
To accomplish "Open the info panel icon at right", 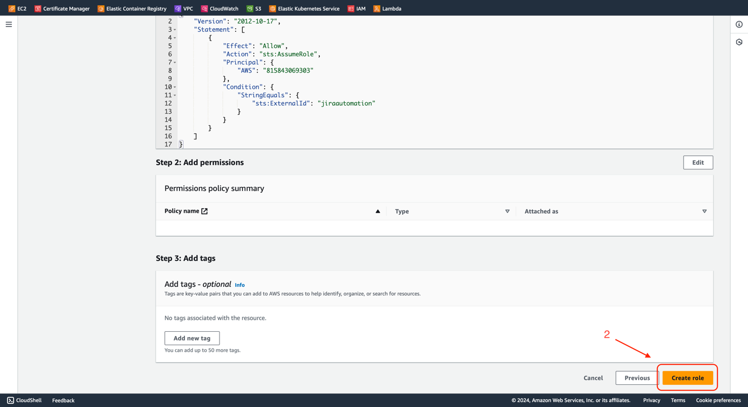I will click(x=739, y=24).
